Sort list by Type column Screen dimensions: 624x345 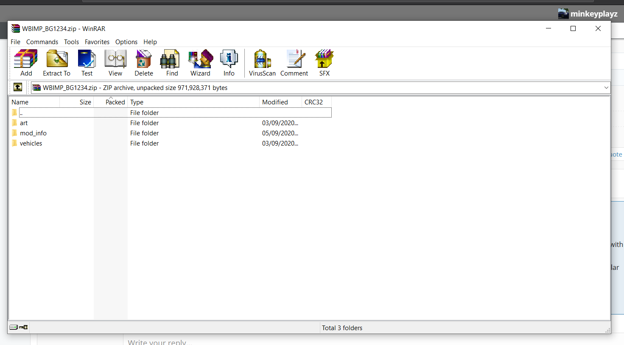point(193,102)
